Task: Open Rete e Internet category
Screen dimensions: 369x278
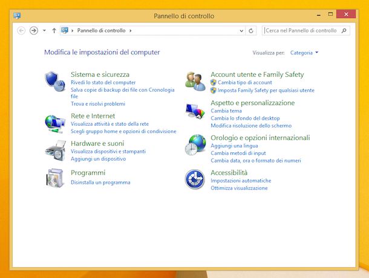Action: tap(93, 116)
